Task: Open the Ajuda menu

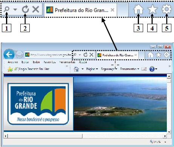Action: click(83, 62)
